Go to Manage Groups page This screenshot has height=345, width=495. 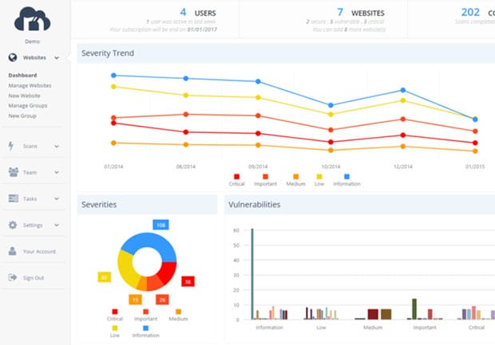click(28, 105)
